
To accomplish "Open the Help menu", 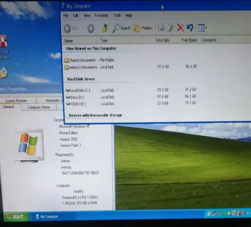I will tap(128, 15).
